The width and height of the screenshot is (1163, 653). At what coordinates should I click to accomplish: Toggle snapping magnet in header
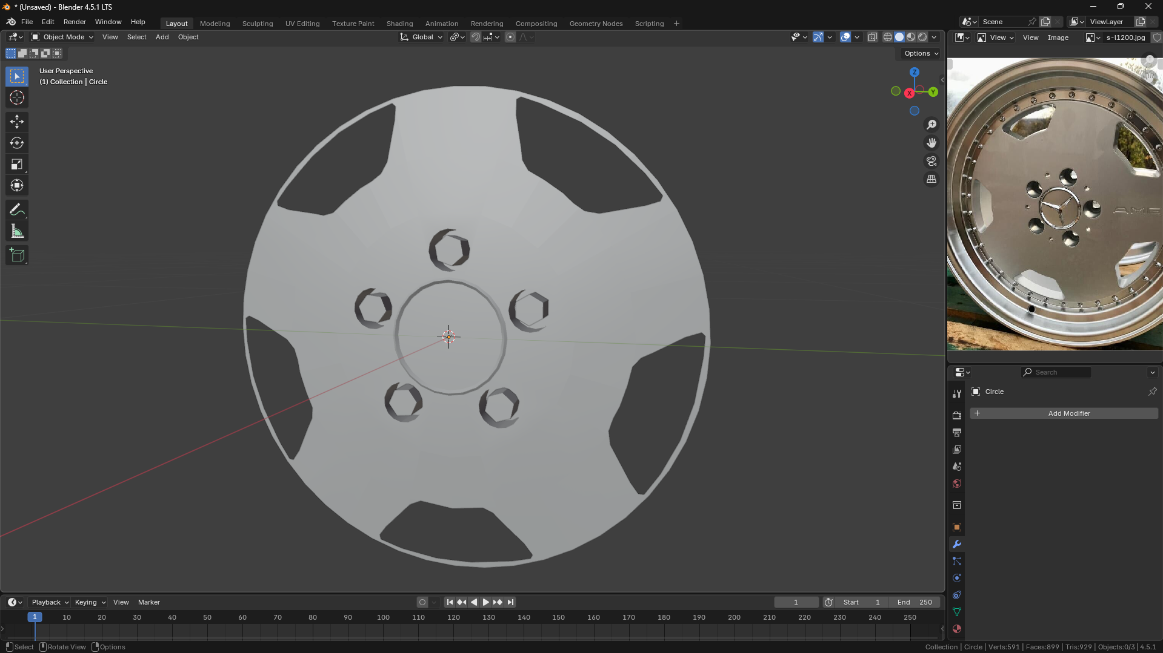476,37
